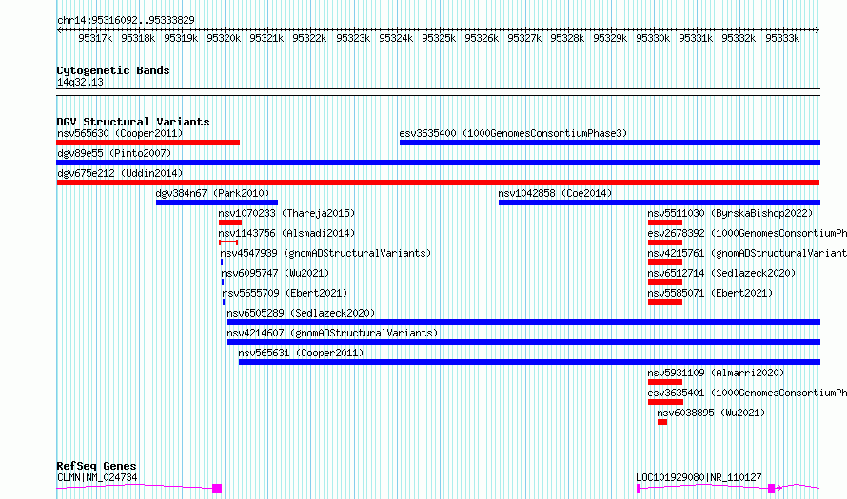Click the 95325k ruler tick label
This screenshot has height=499, width=847.
439,39
